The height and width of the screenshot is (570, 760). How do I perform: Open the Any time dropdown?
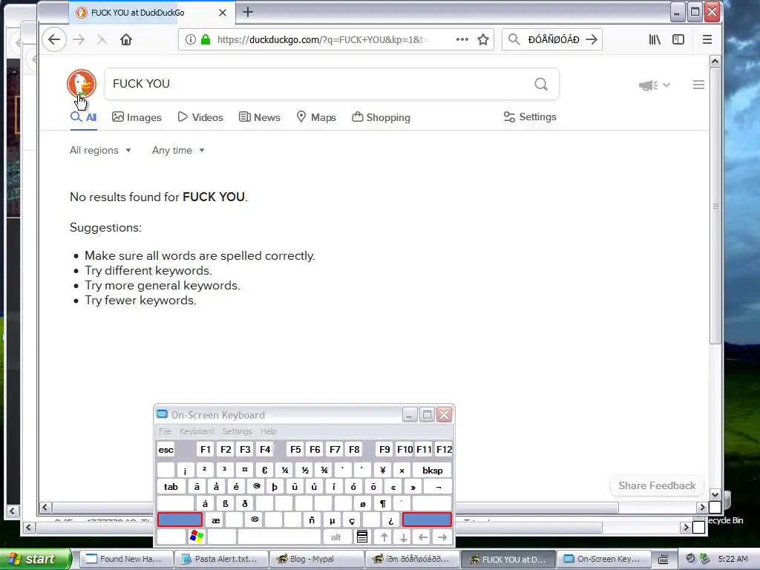[178, 150]
